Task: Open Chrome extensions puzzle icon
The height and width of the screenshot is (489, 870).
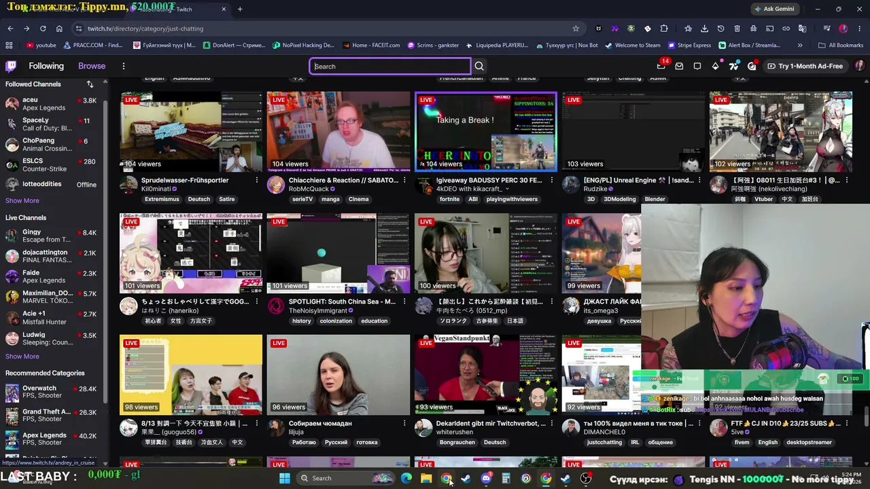Action: tap(664, 29)
